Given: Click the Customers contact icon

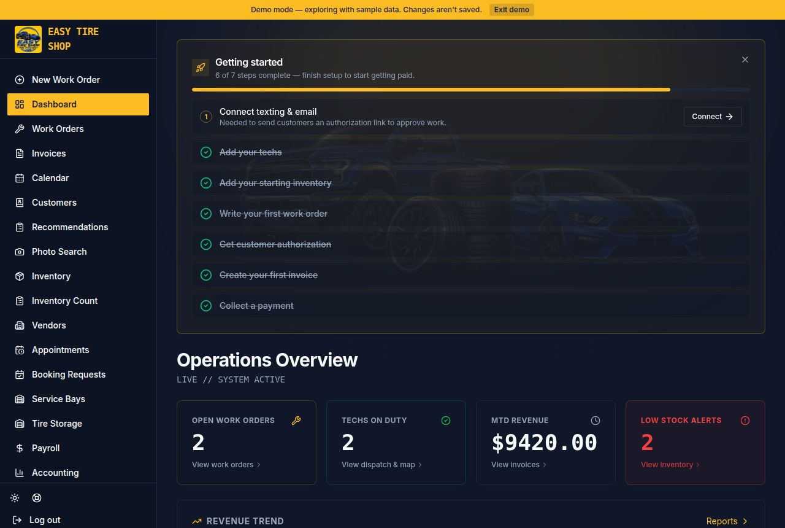Looking at the screenshot, I should pos(20,203).
